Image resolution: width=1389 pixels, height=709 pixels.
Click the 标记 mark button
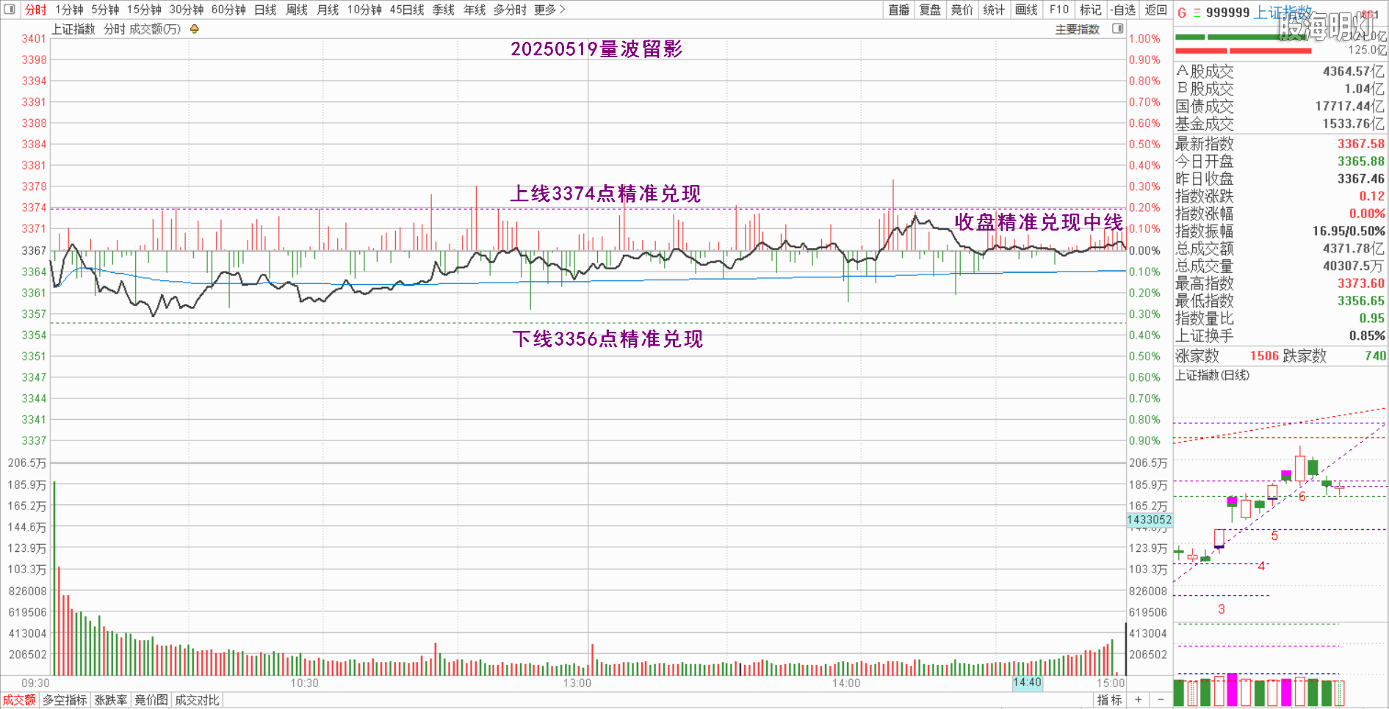[1091, 10]
